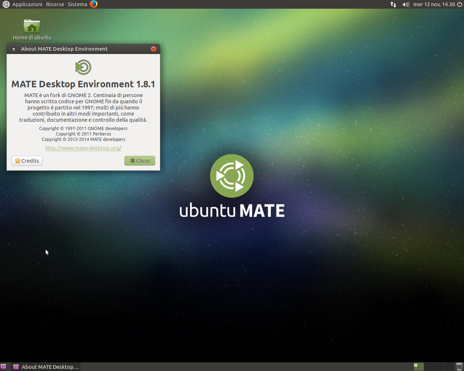Switch to the second workspace

pyautogui.click(x=429, y=367)
